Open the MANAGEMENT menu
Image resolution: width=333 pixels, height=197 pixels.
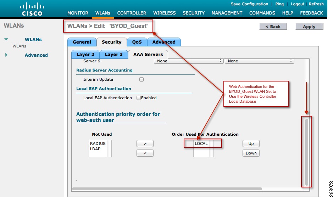click(227, 13)
